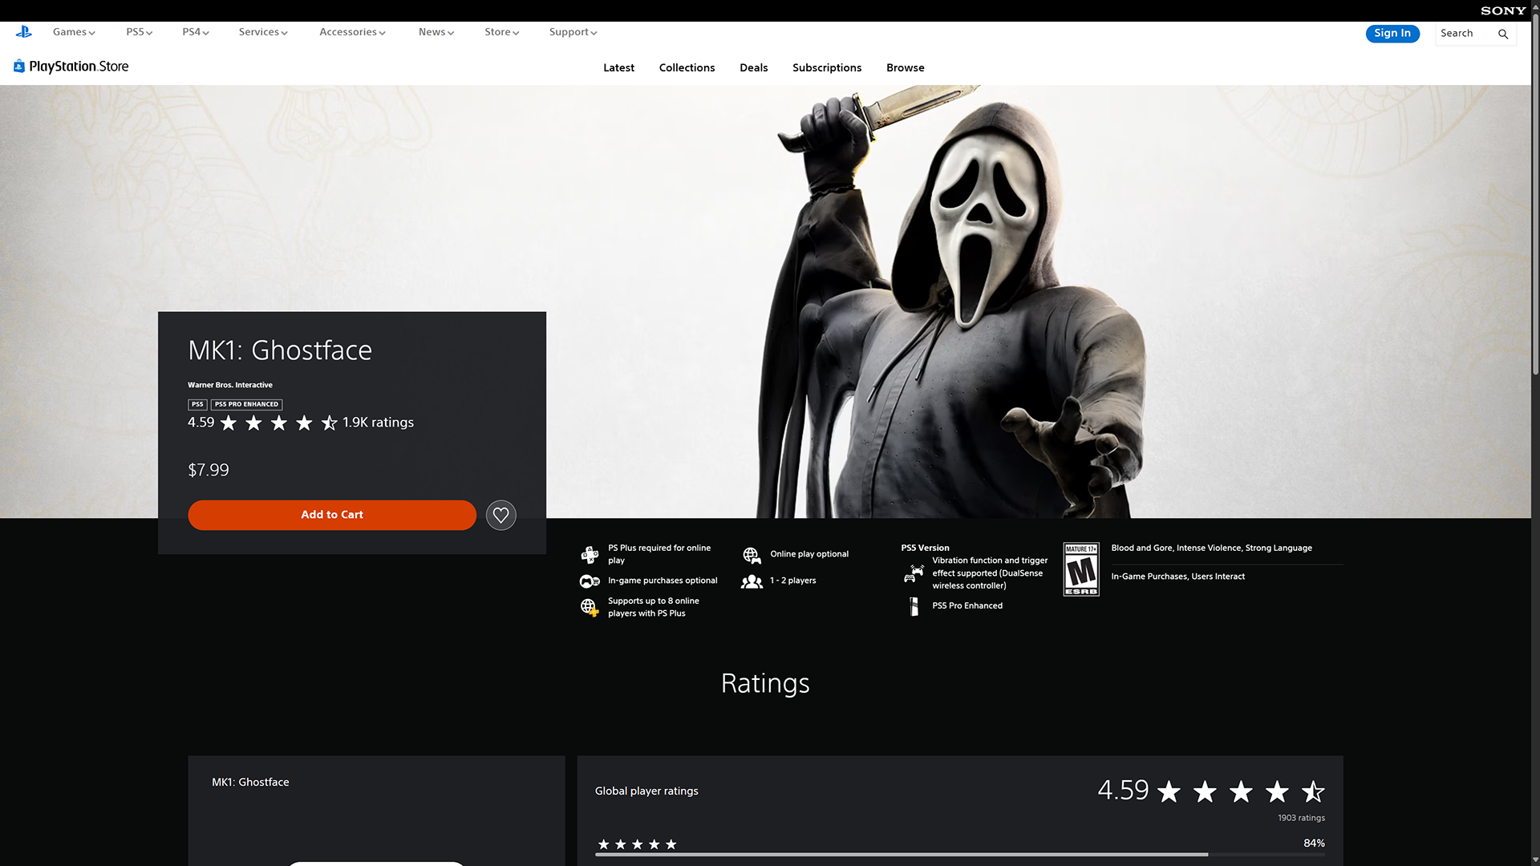Click the 8 online players globe icon
This screenshot has width=1540, height=866.
tap(590, 607)
